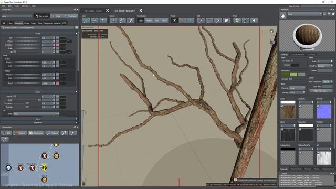Open the material name dropdown
The width and height of the screenshot is (336, 189).
coord(304,14)
